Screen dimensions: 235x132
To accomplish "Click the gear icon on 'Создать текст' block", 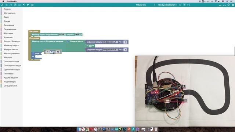I will tap(68, 41).
